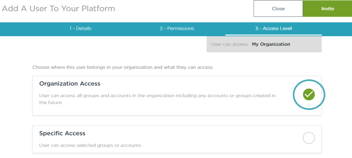Select the empty Specific Access radio circle
This screenshot has height=158, width=352.
point(309,138)
